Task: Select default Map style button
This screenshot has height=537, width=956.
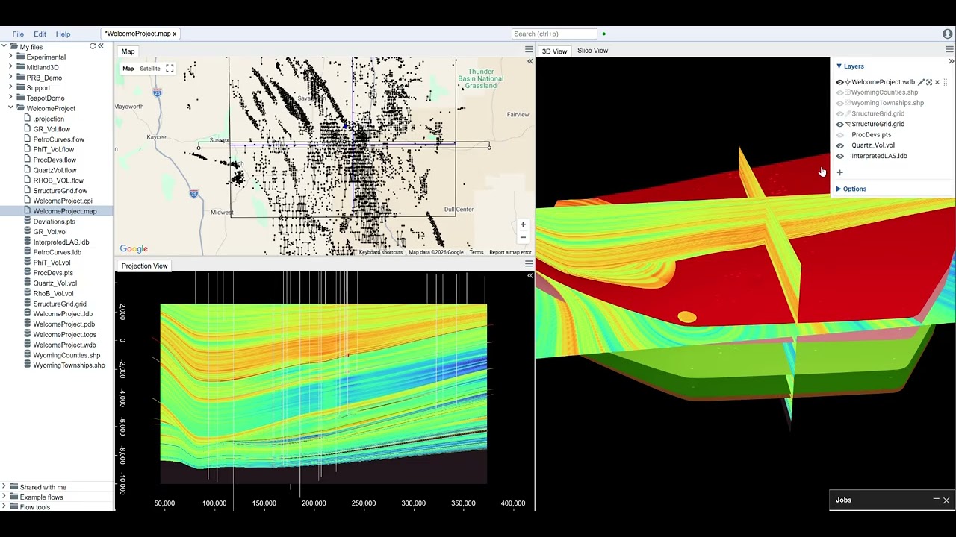Action: 128,69
